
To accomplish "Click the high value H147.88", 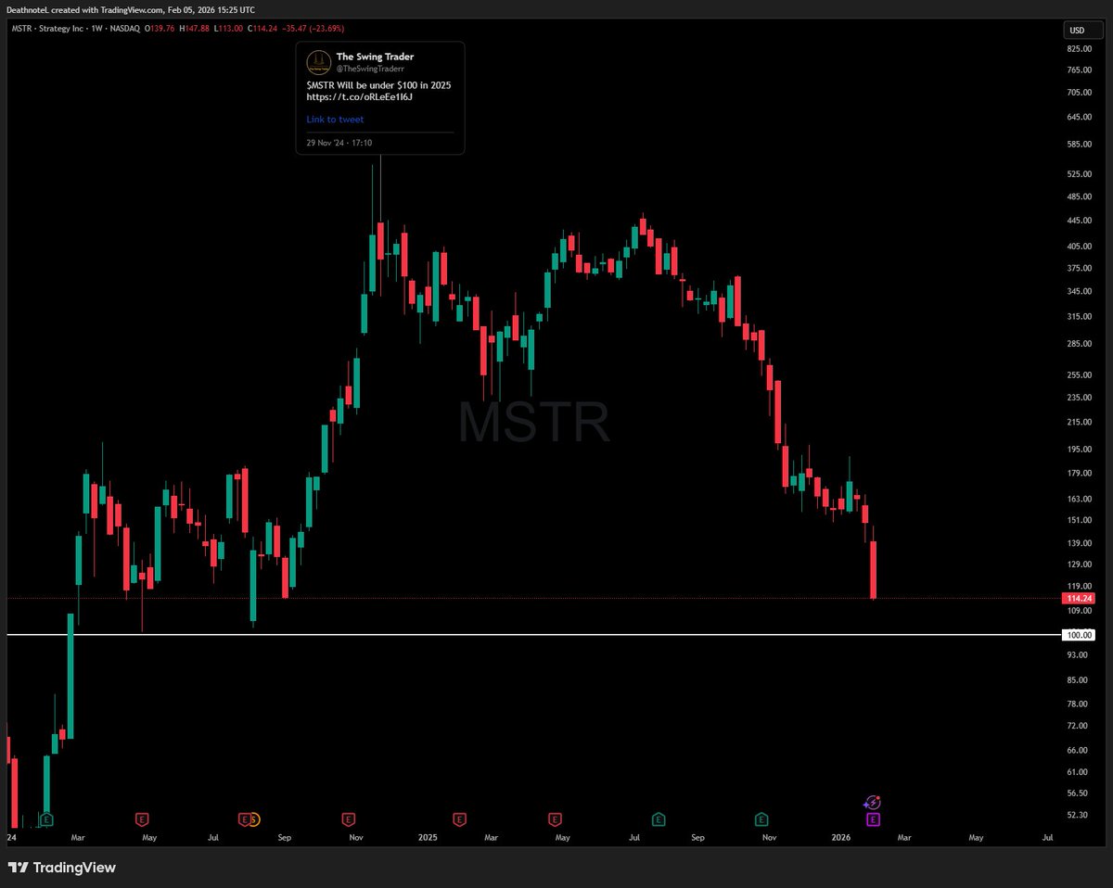I will click(x=196, y=29).
